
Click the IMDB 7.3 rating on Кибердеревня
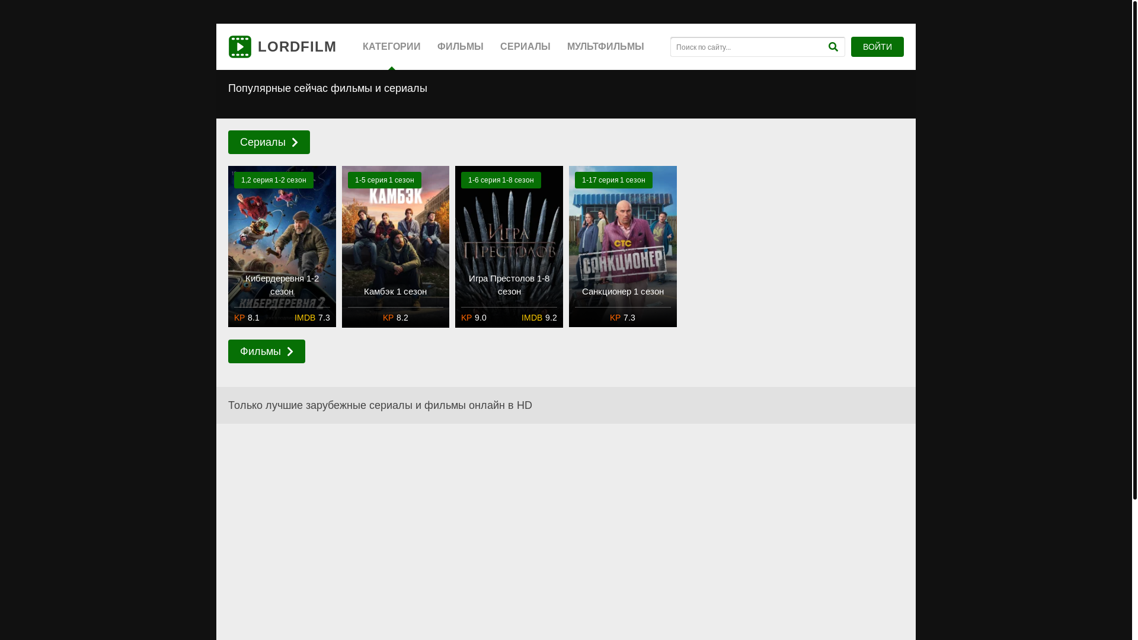312,318
